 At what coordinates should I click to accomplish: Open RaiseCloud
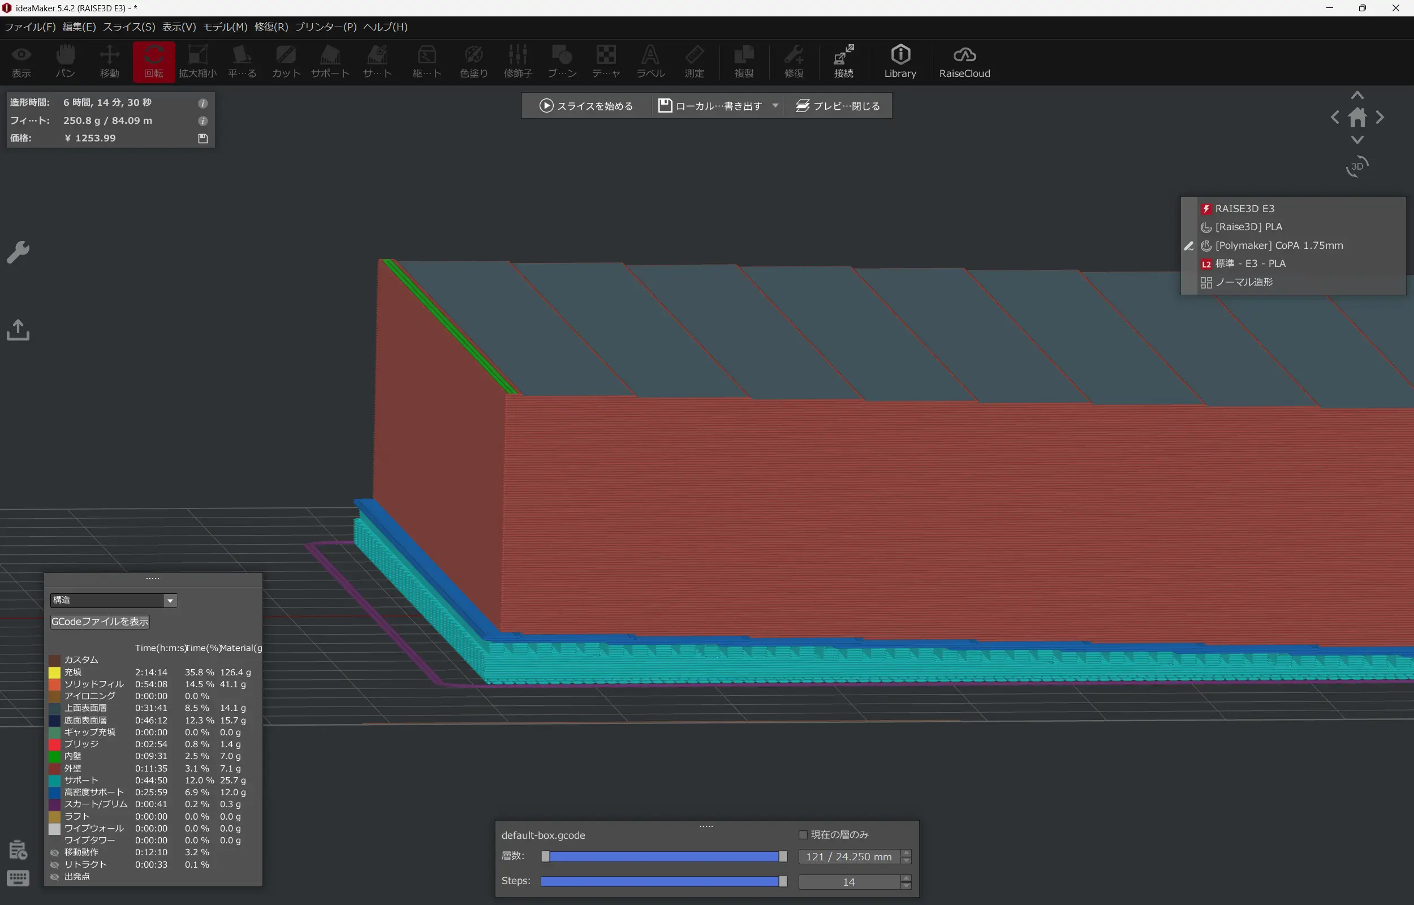pos(964,62)
